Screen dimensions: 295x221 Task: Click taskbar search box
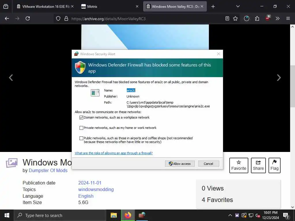60,215
